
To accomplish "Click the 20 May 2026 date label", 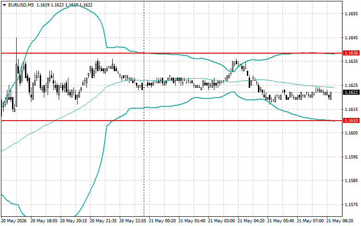I will coord(14,221).
